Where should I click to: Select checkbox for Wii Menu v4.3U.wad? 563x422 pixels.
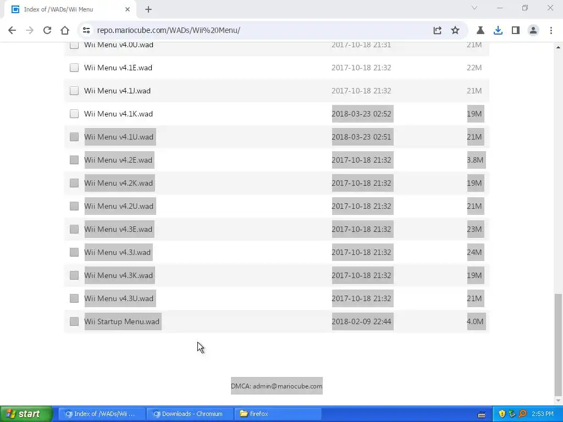click(x=74, y=298)
